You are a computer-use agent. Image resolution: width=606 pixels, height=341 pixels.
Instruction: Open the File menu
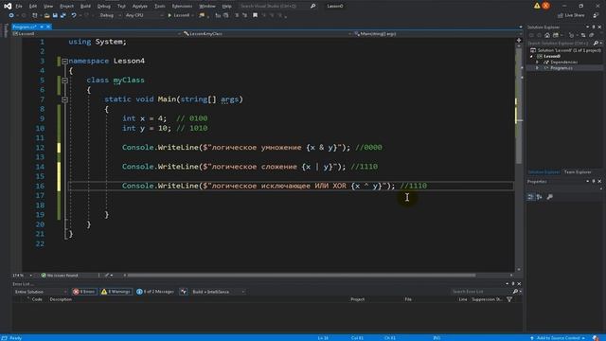(x=19, y=7)
